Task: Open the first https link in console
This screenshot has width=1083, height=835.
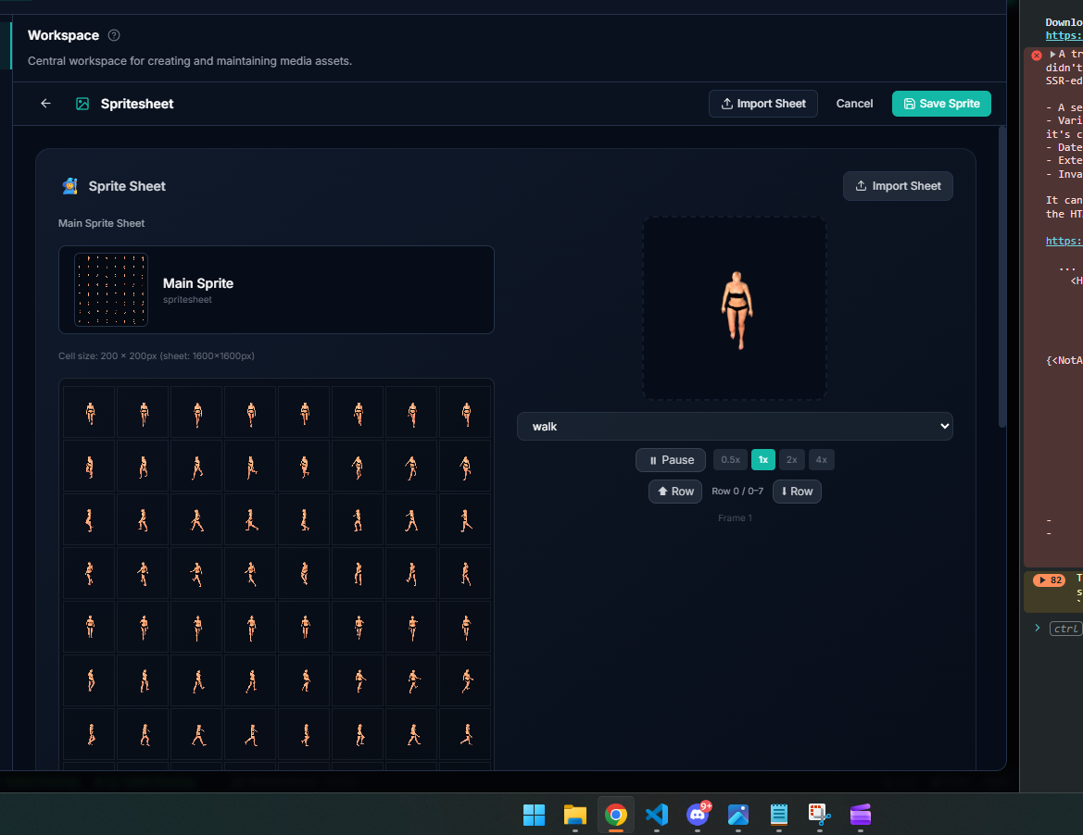Action: 1064,35
